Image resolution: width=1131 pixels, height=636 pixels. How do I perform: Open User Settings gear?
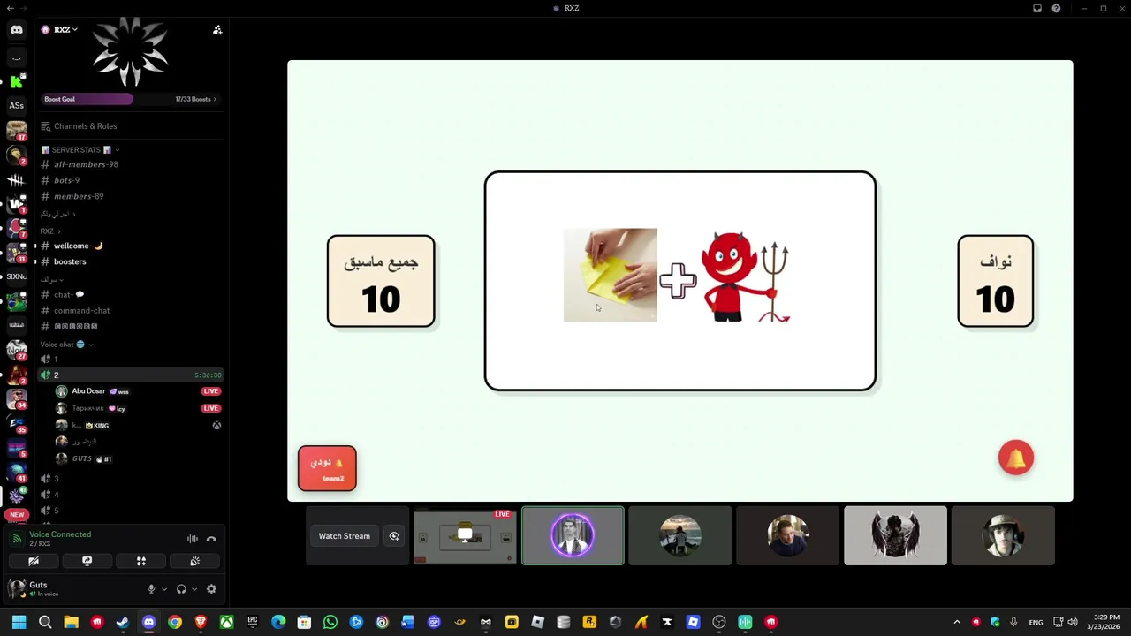pyautogui.click(x=211, y=589)
